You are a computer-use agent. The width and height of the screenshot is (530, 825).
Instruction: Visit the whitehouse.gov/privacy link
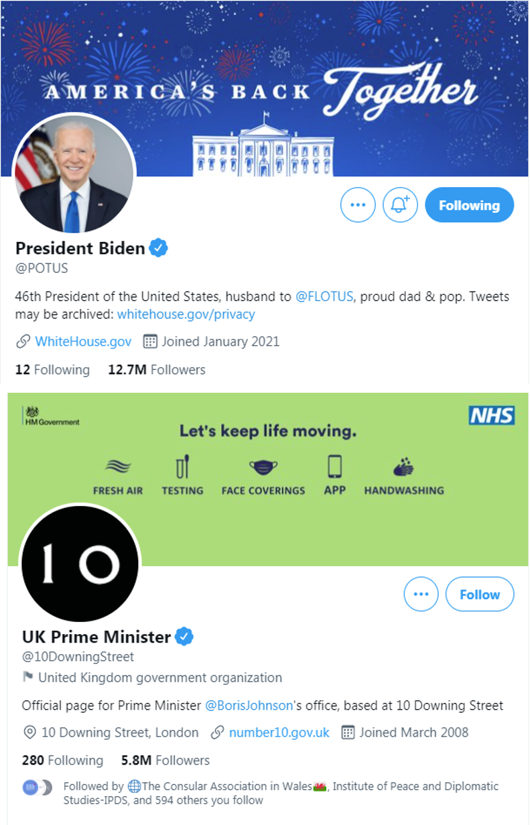coord(186,314)
